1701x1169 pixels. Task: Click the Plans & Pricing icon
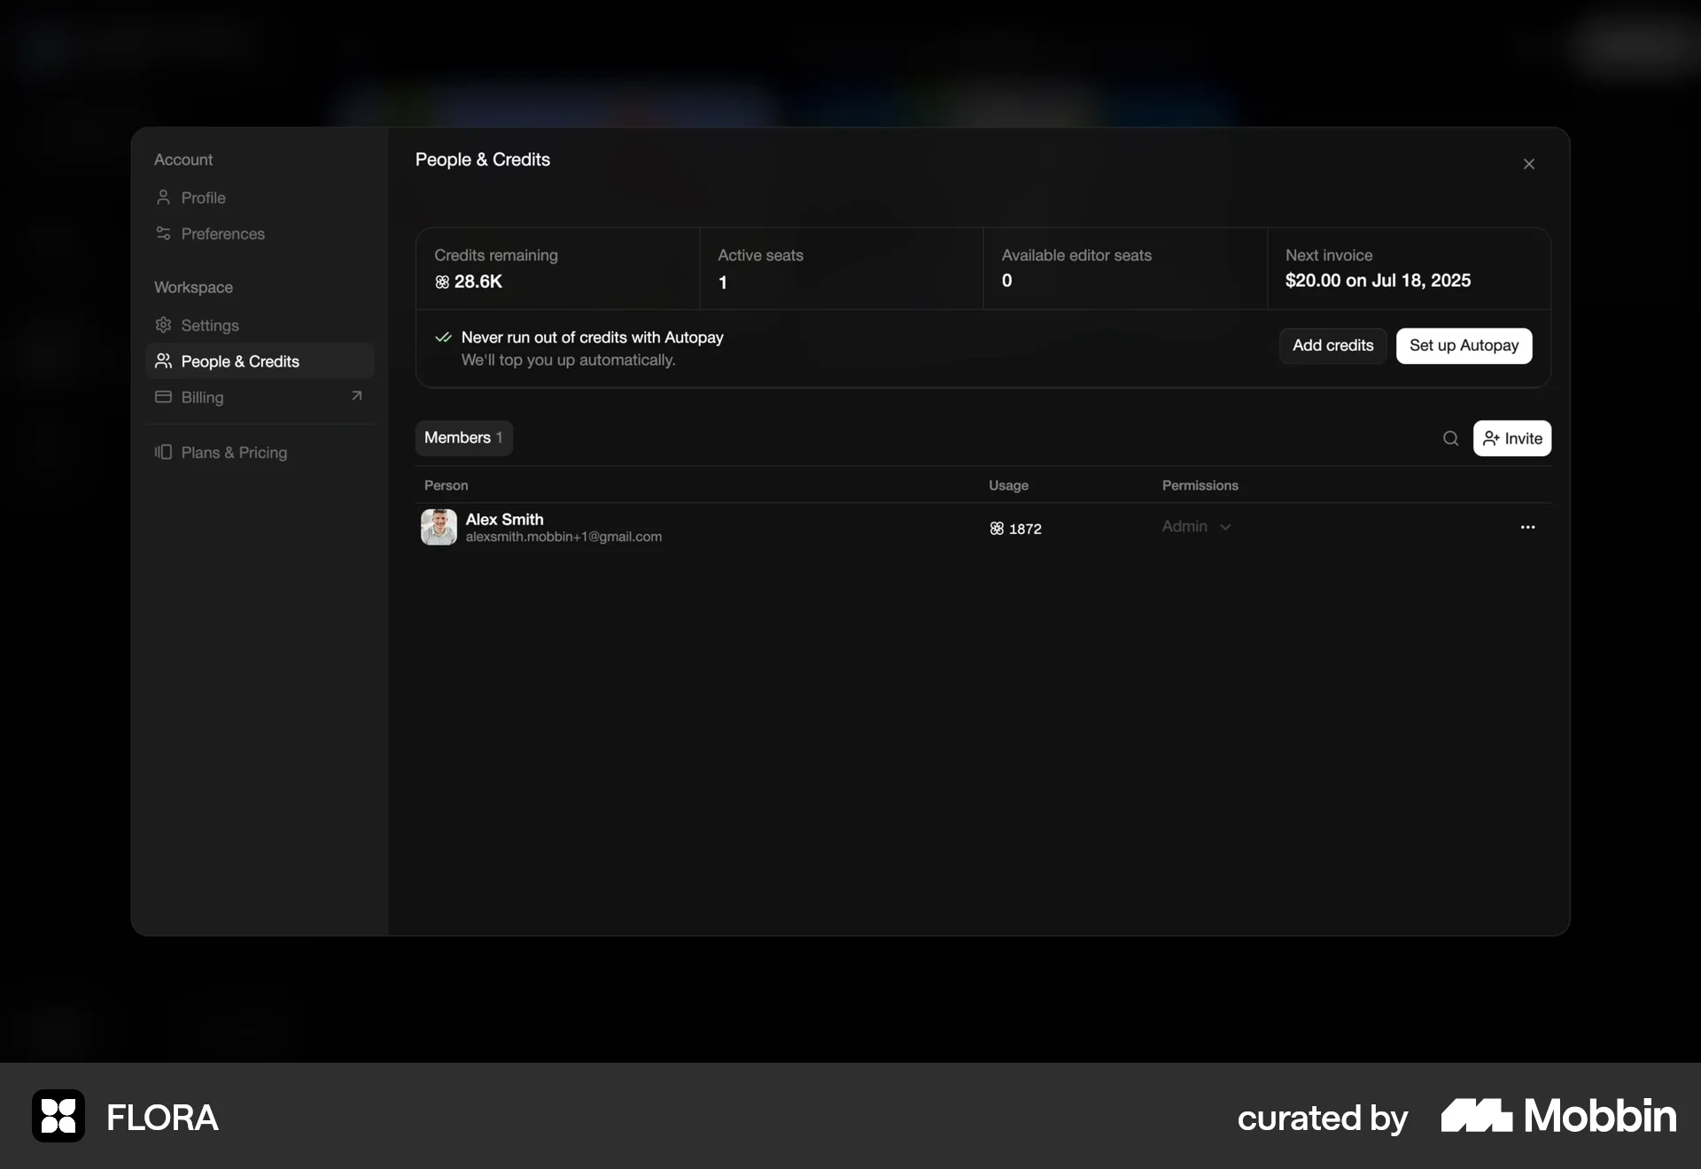pos(163,452)
